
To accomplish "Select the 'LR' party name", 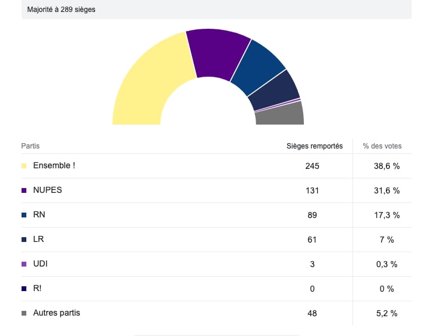I will pos(38,239).
